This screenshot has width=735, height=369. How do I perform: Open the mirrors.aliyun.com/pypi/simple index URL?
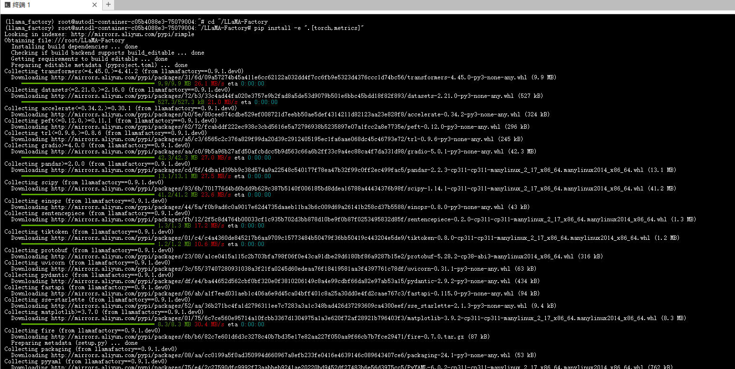pos(133,34)
